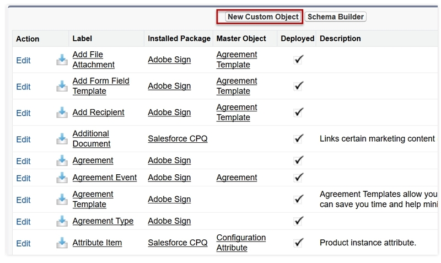Click download icon next to Add Recipient
The width and height of the screenshot is (441, 263).
tap(62, 112)
